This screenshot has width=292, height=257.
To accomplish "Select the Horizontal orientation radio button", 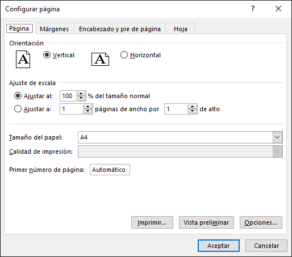I will click(x=124, y=55).
